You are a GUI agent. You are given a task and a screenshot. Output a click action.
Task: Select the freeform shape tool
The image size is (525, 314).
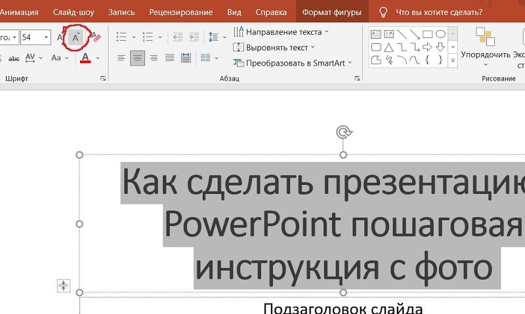pos(376,60)
